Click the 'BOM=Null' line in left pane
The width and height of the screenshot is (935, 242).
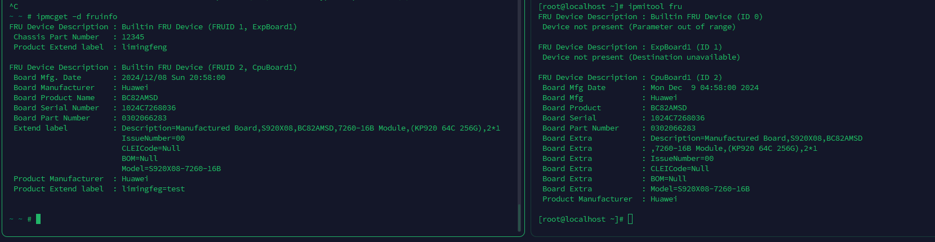[x=140, y=158]
